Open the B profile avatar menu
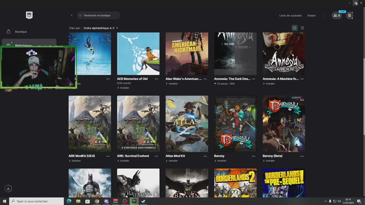The image size is (365, 205). 350,15
